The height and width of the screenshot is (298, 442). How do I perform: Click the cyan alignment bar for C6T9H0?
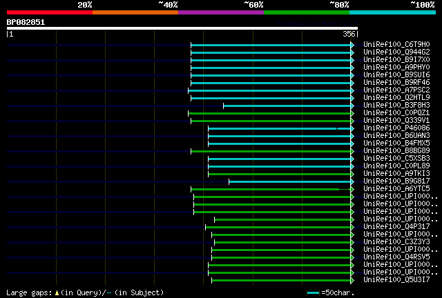pyautogui.click(x=271, y=45)
